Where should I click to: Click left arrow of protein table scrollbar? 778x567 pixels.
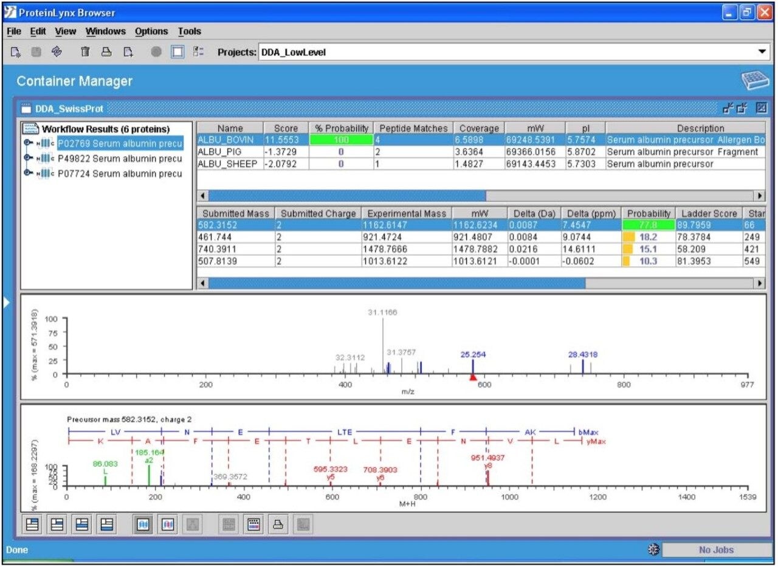pyautogui.click(x=204, y=196)
